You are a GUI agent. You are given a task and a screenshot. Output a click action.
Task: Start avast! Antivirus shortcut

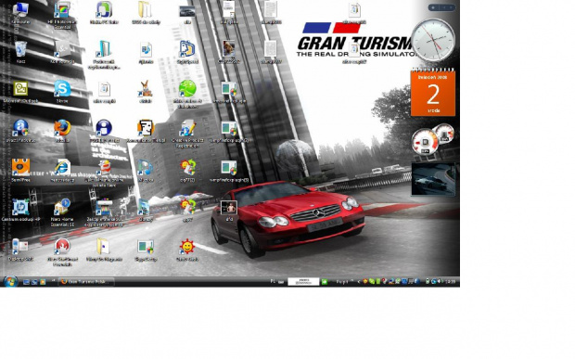(20, 128)
